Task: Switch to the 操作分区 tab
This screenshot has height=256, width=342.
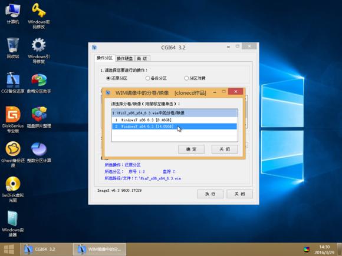Action: [x=105, y=58]
